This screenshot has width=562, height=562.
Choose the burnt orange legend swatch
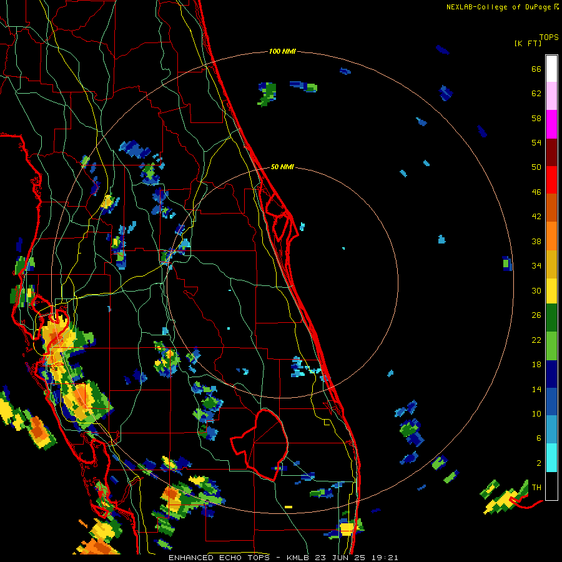point(551,207)
